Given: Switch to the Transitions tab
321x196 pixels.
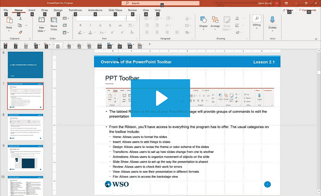Looking at the screenshot, I should (75, 10).
